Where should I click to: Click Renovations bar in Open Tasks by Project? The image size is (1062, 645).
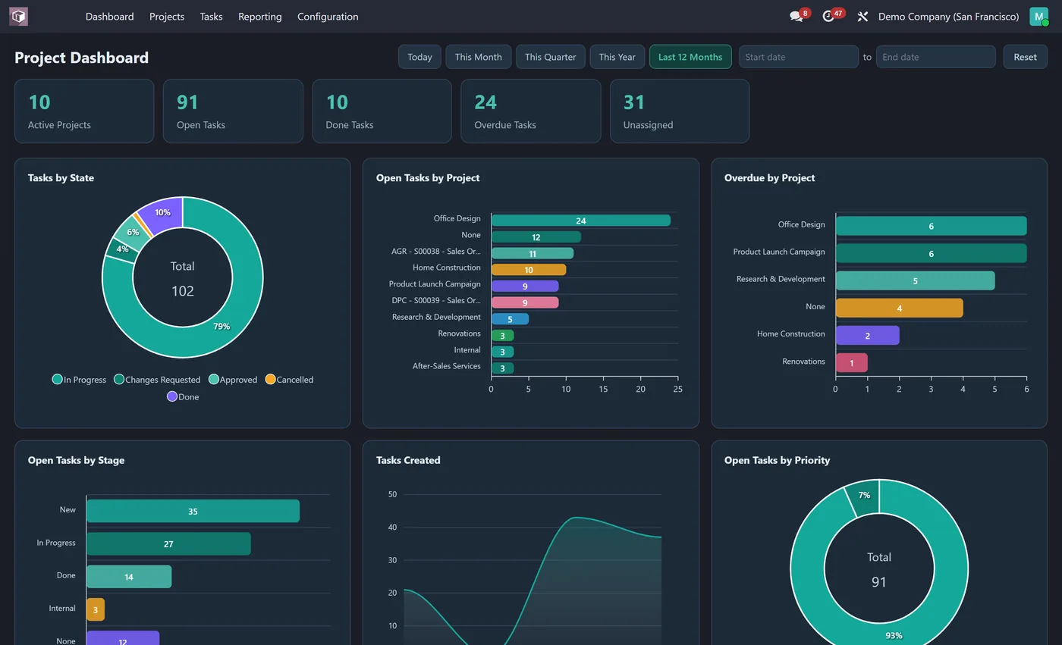[502, 336]
